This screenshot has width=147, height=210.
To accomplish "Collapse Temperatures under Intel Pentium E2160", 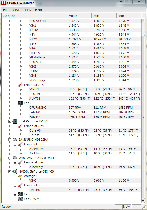I will [x=15, y=126].
